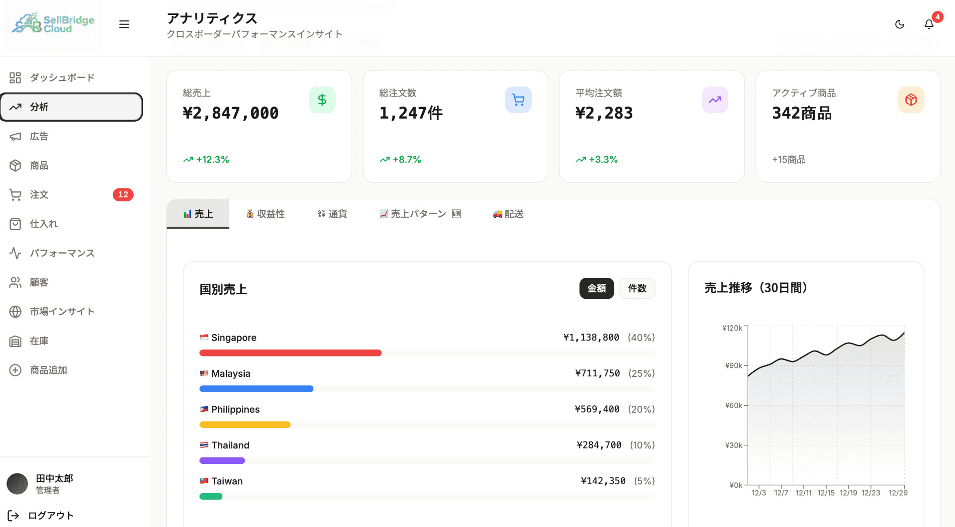Switch to the 収益性 tab

(266, 214)
